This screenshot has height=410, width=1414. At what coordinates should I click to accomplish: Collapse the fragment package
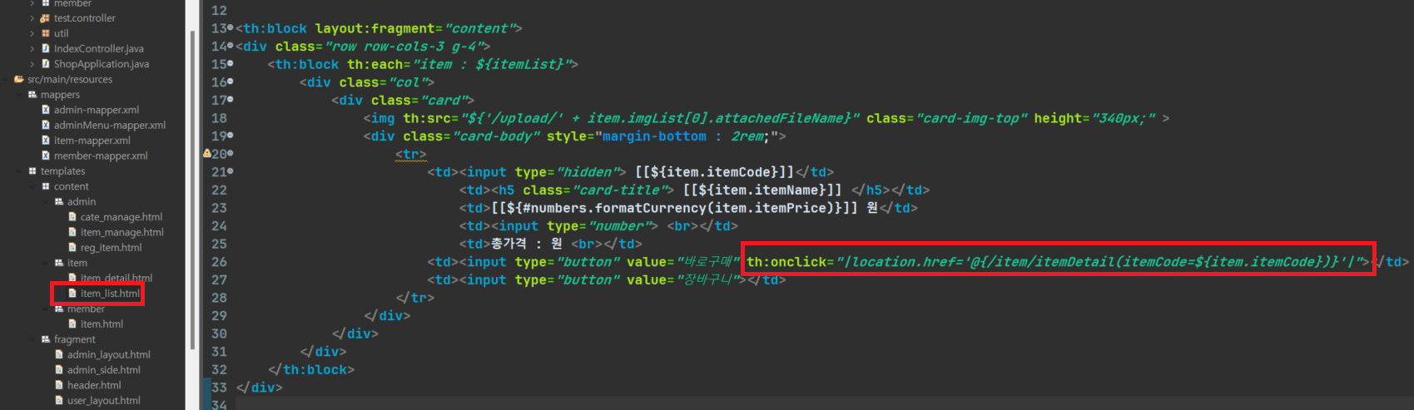point(33,339)
